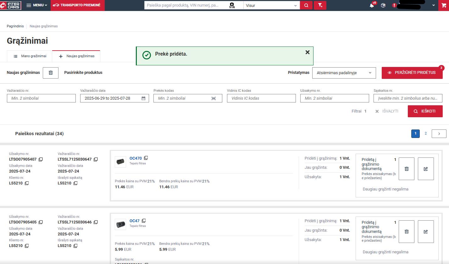Click the OC470 oil filter thumbnail
Viewport: 449px width, 264px height.
120,162
